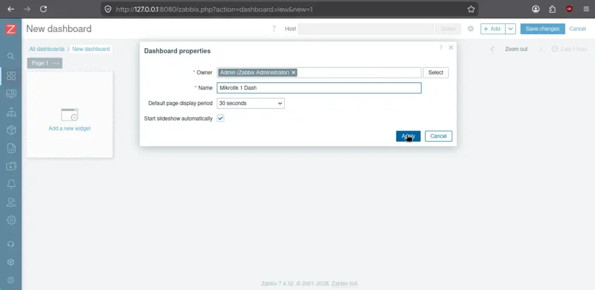Viewport: 595px width, 290px height.
Task: Open Default page display period dropdown
Action: click(x=250, y=103)
